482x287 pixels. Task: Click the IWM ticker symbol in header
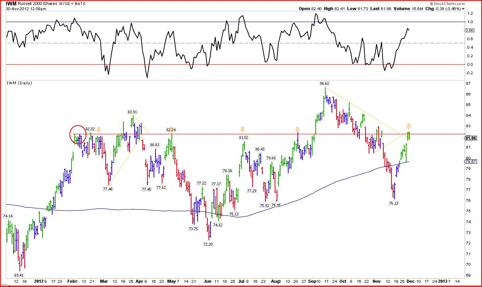[x=11, y=3]
